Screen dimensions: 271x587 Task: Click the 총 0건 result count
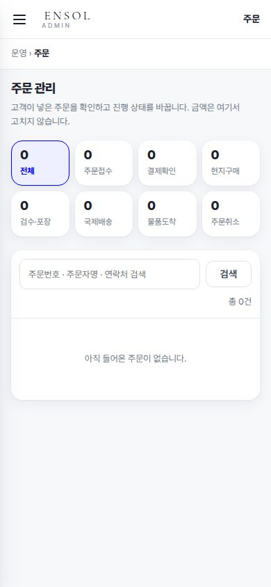(240, 301)
